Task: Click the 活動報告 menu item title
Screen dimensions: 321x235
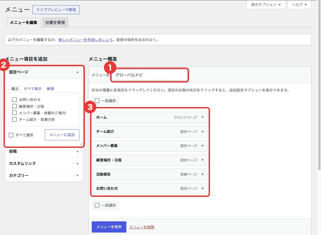Action: click(103, 174)
